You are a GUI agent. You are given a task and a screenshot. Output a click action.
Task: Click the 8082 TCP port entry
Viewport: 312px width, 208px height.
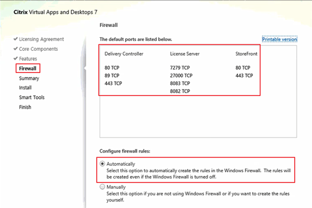[x=180, y=91]
